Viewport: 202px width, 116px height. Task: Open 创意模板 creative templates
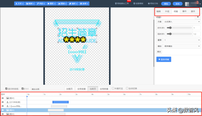pos(138,3)
